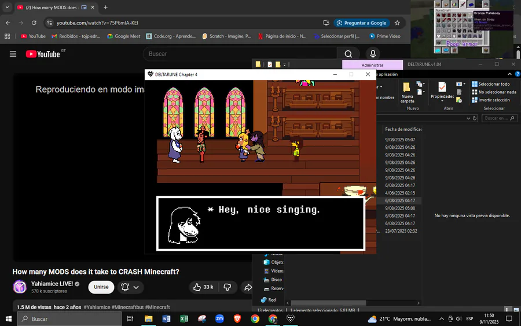Open site information icon in address bar
521x326 pixels.
50,23
